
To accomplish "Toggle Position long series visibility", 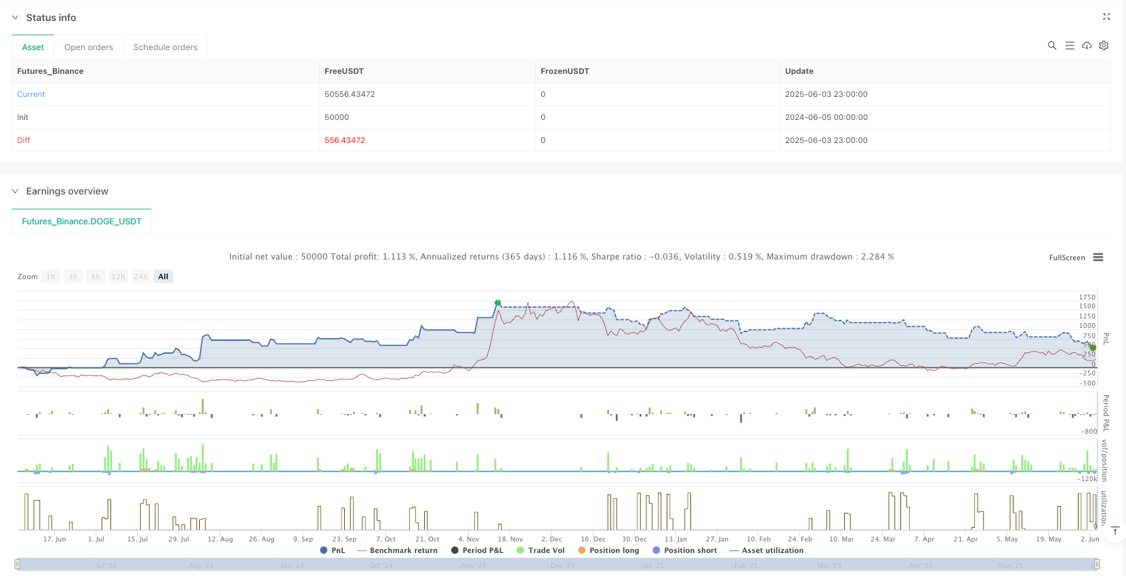I will (608, 550).
